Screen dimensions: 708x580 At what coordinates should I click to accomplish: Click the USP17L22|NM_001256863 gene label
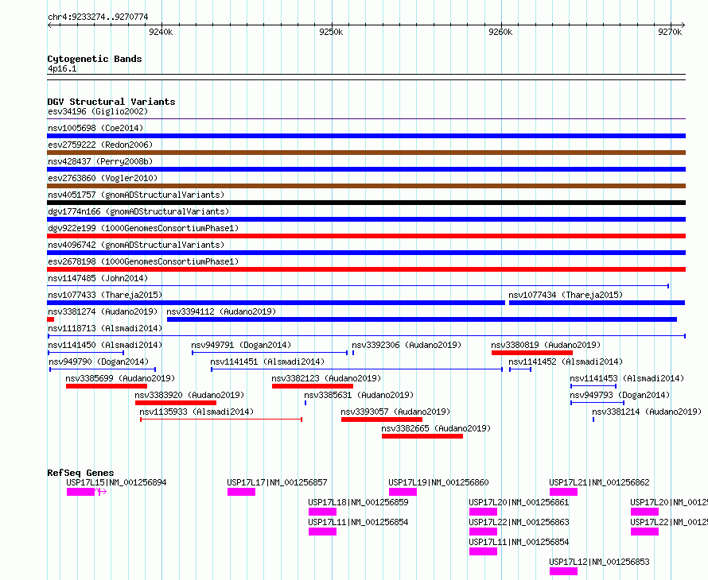point(519,522)
